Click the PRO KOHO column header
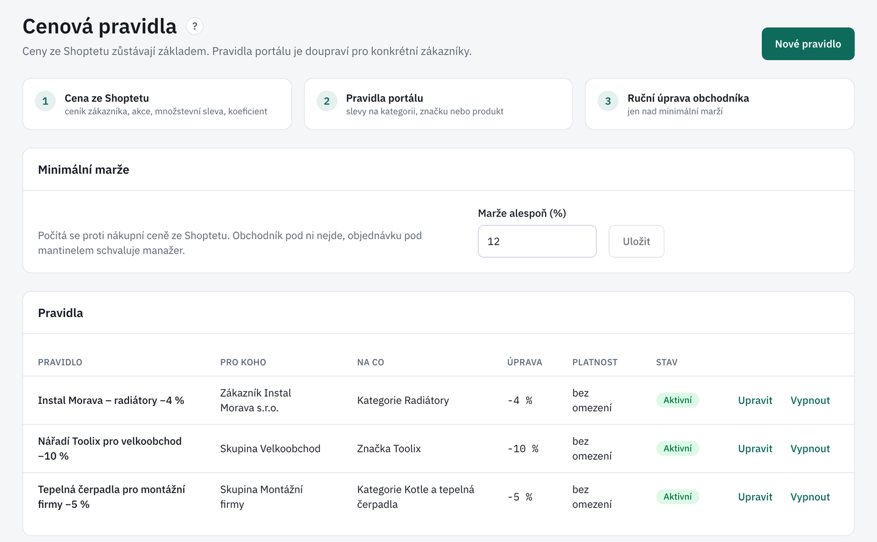This screenshot has width=877, height=542. coord(243,362)
